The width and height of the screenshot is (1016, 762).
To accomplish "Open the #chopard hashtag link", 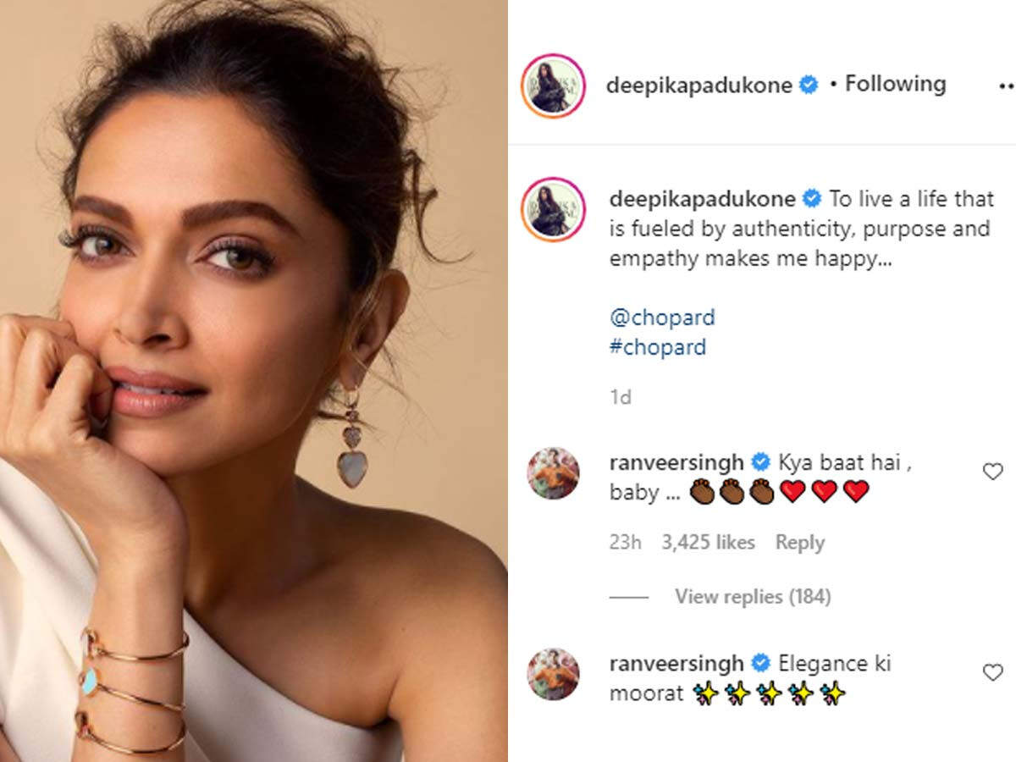I will (658, 347).
